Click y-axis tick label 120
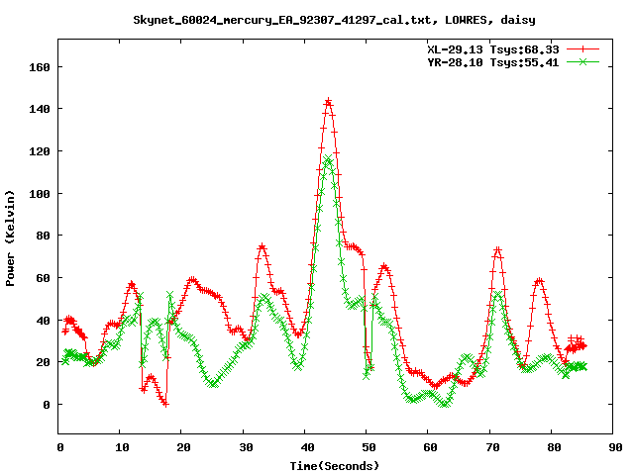 pyautogui.click(x=40, y=151)
